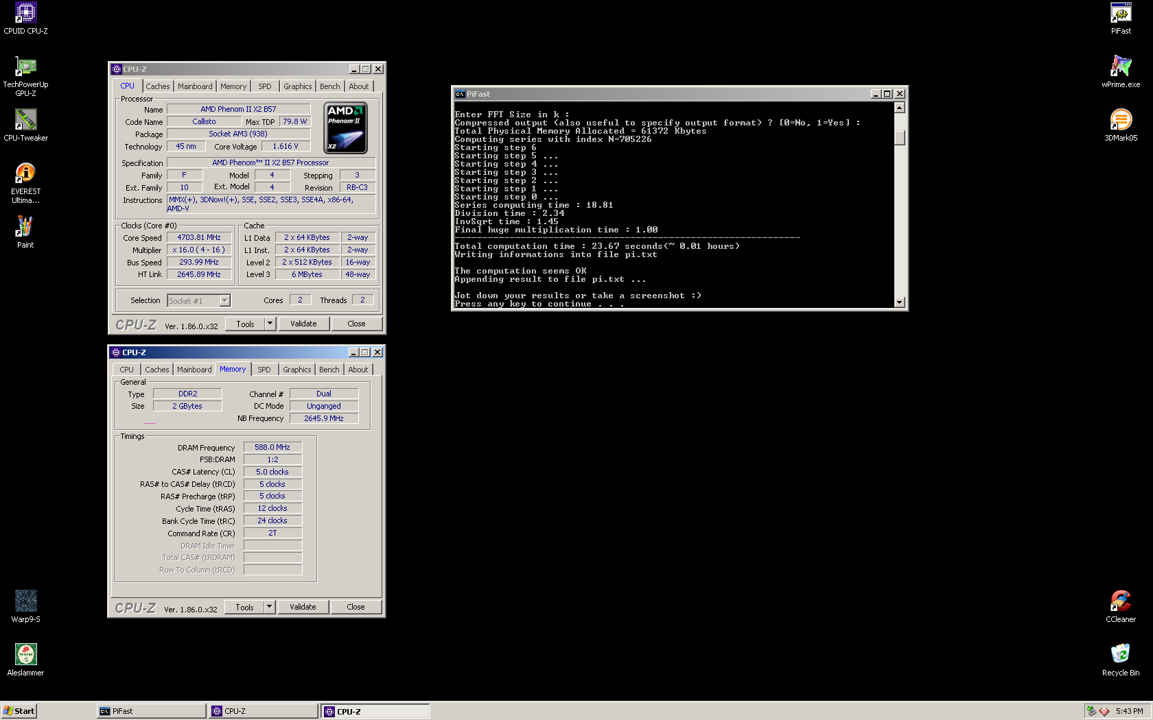Launch the PiFast desktop shortcut

pyautogui.click(x=1121, y=19)
